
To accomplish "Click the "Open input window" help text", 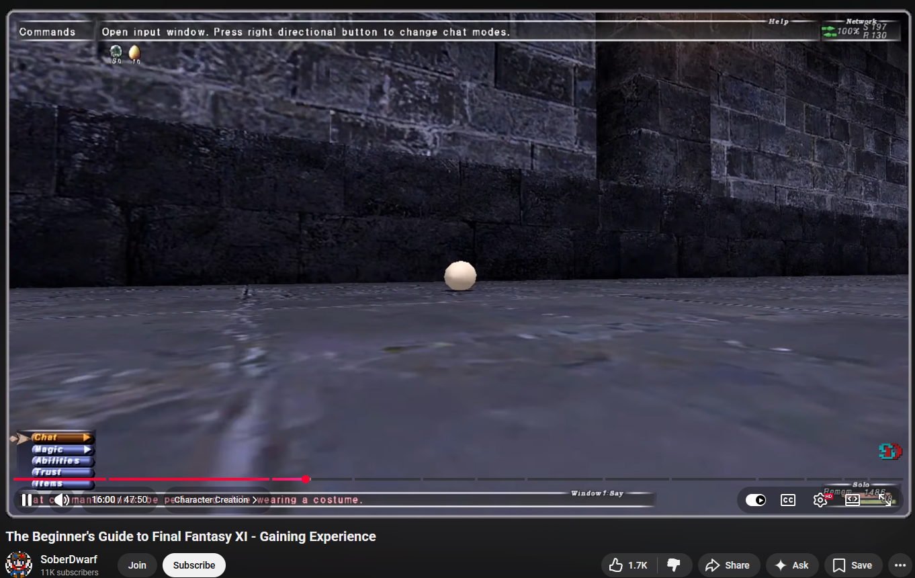I will click(306, 32).
